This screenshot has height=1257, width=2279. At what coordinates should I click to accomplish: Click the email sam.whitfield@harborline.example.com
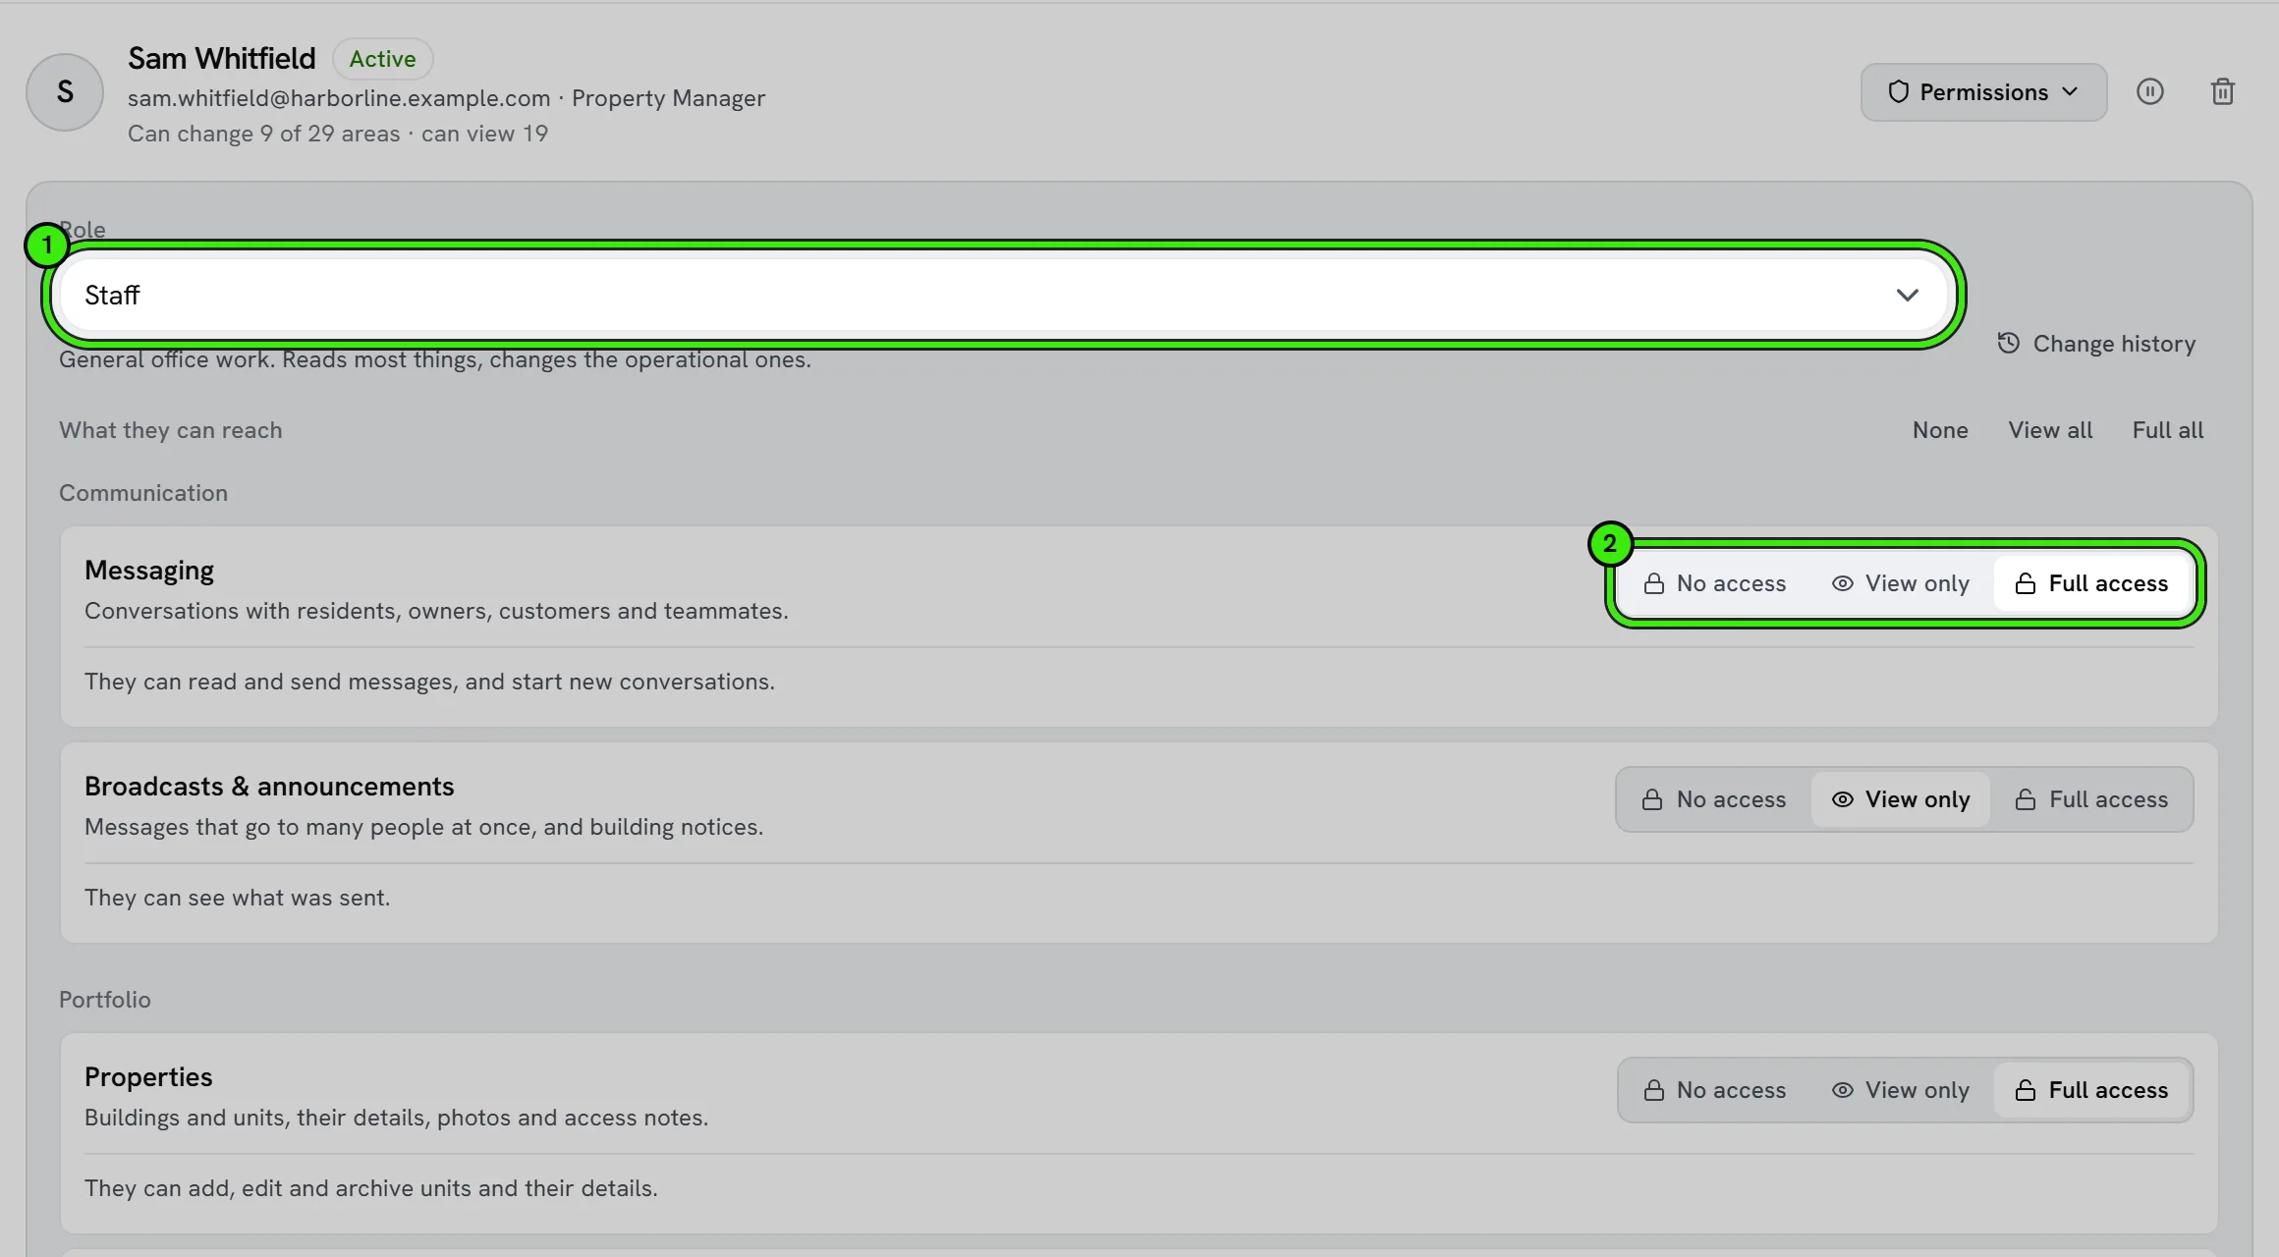pyautogui.click(x=339, y=98)
